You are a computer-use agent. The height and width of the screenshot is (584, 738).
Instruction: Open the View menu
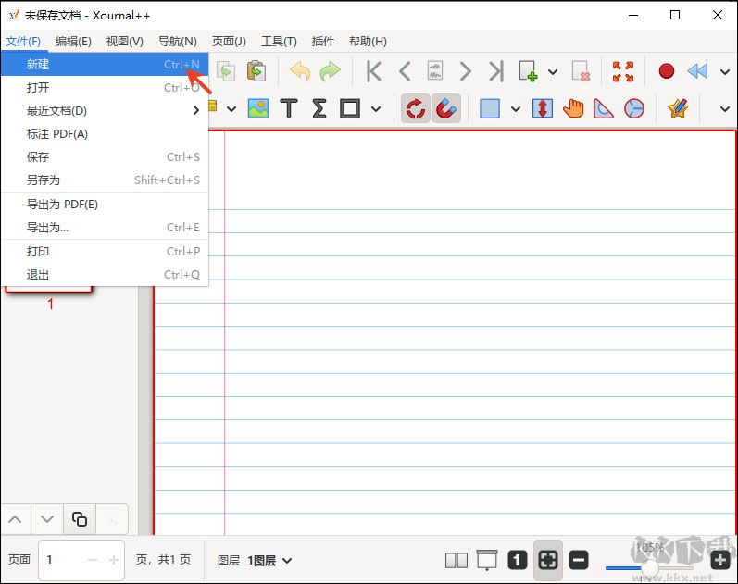click(x=125, y=42)
